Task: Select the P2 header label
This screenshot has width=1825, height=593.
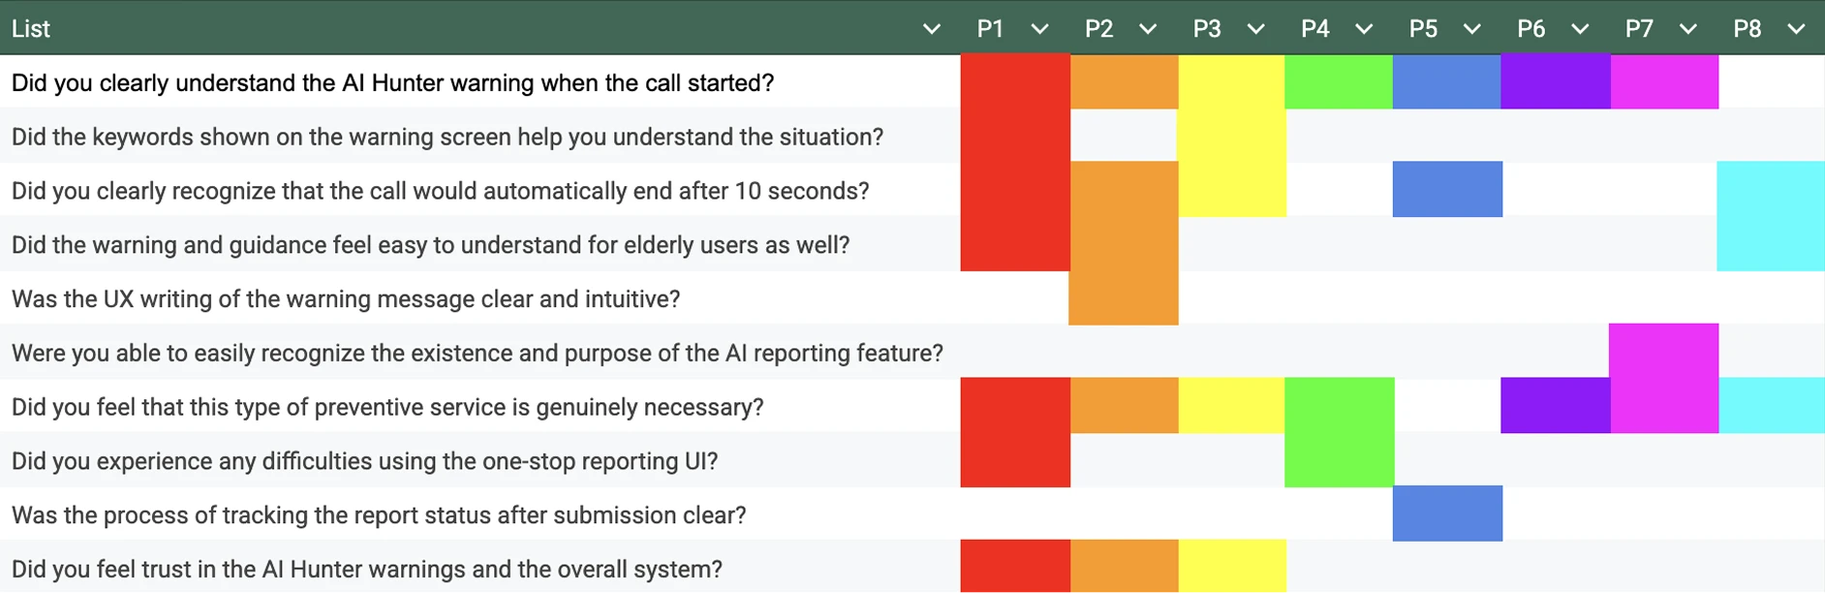Action: (x=1098, y=29)
